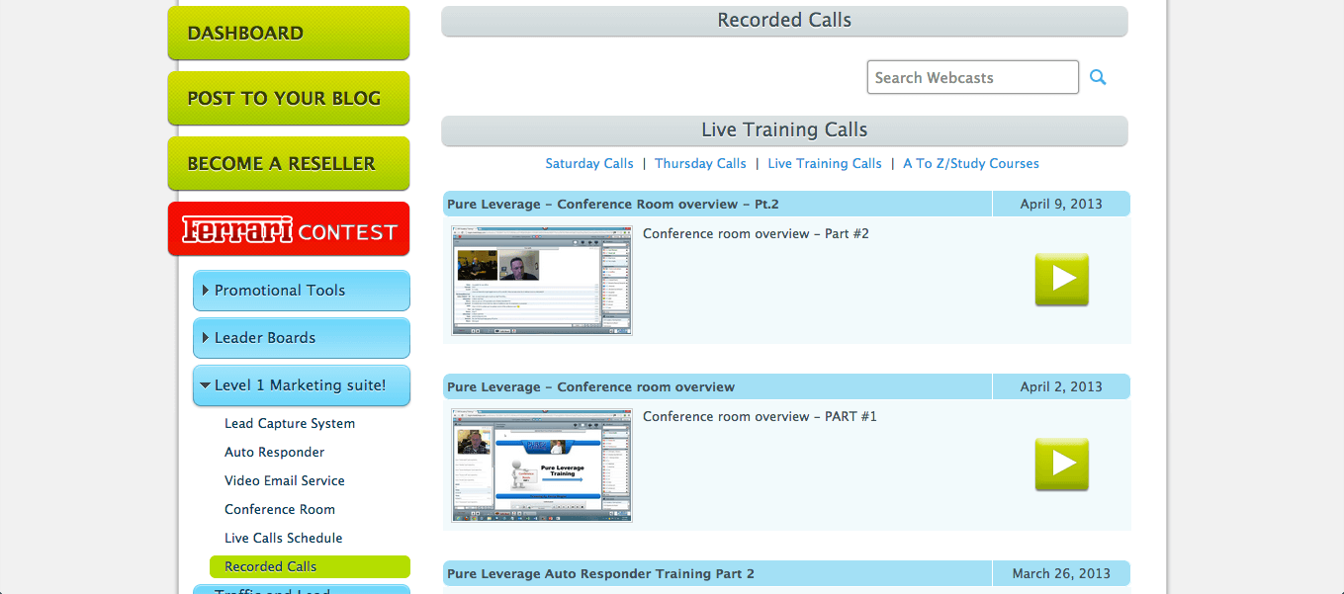
Task: Select the highlighted Recorded Calls menu item
Action: click(310, 566)
